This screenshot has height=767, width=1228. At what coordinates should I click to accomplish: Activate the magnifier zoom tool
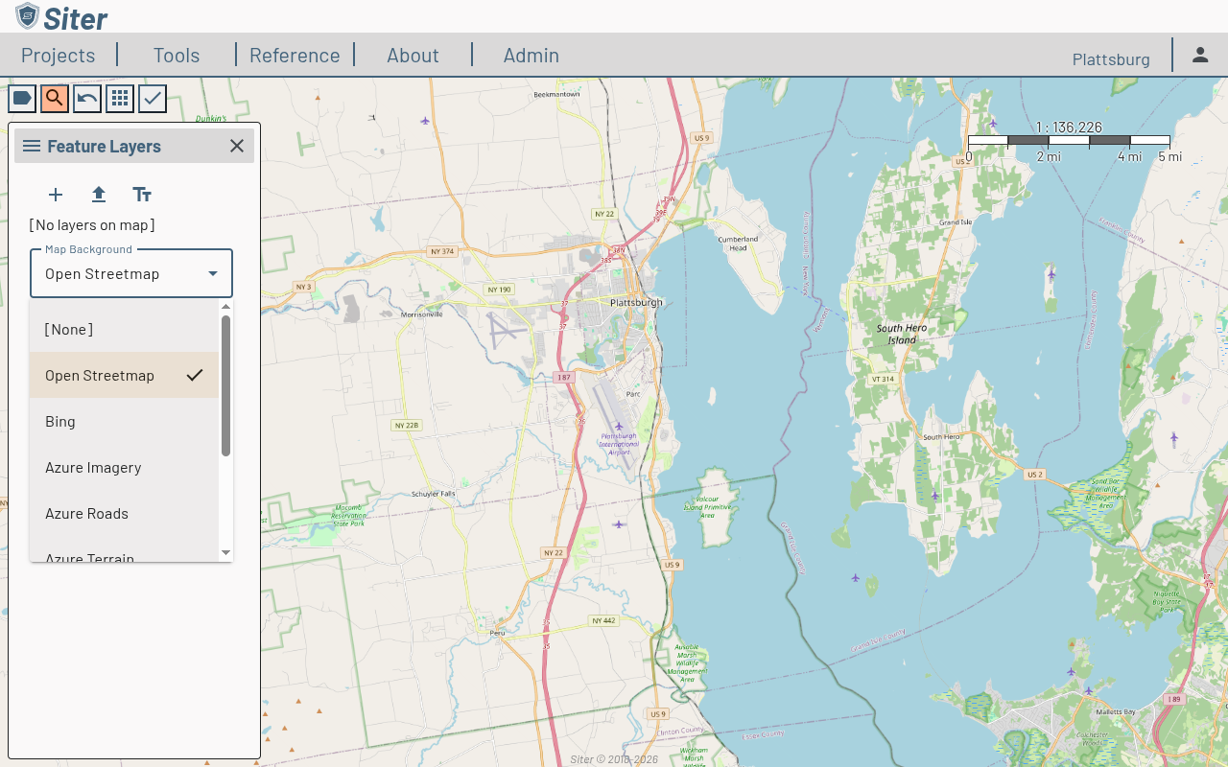click(54, 99)
